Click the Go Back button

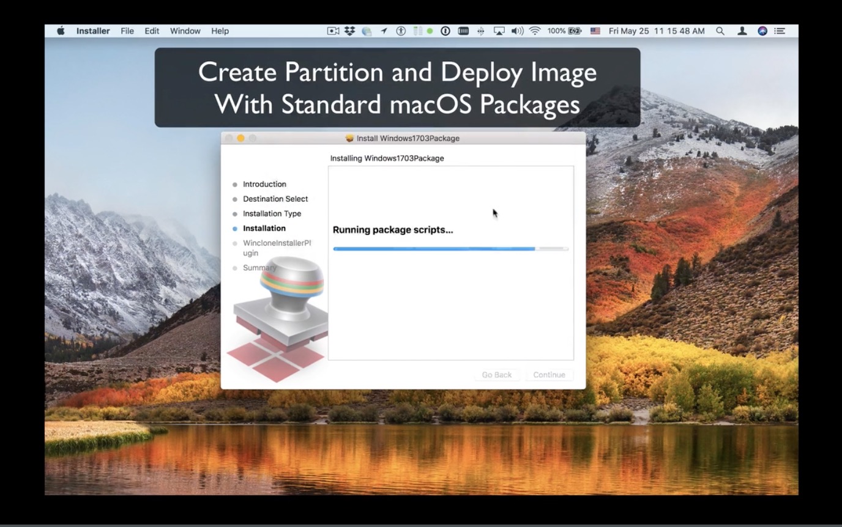497,375
